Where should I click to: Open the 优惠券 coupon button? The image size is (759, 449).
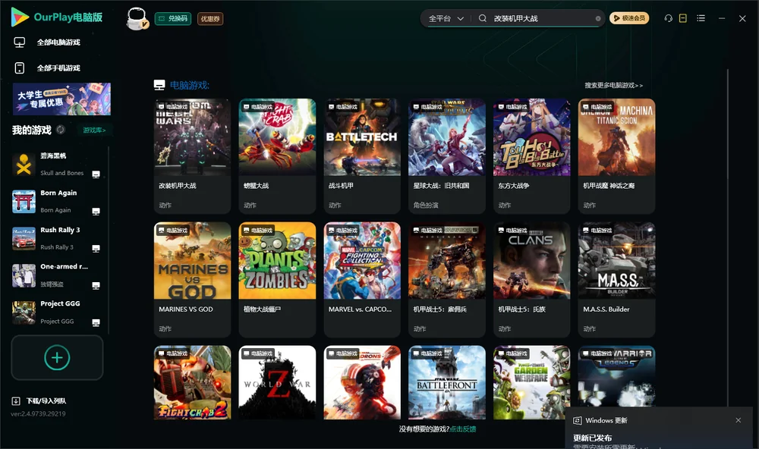(x=210, y=19)
